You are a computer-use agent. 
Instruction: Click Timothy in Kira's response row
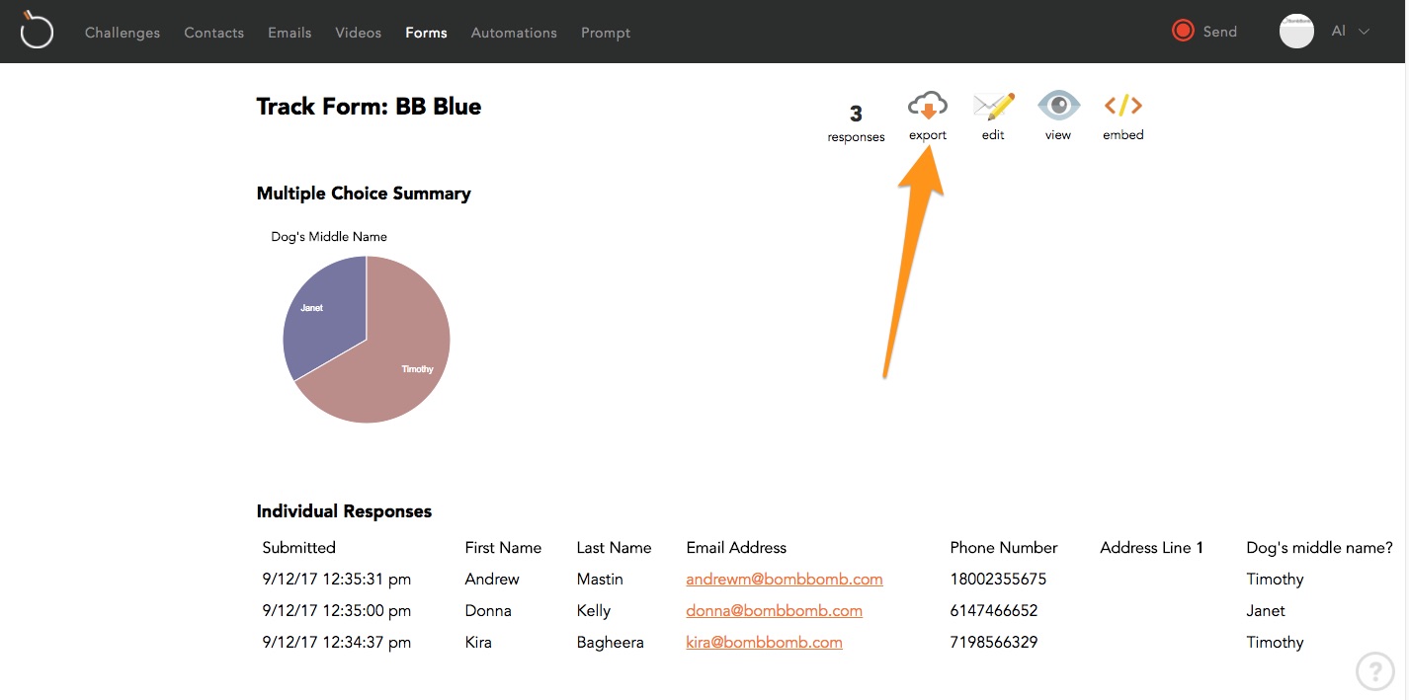1275,643
